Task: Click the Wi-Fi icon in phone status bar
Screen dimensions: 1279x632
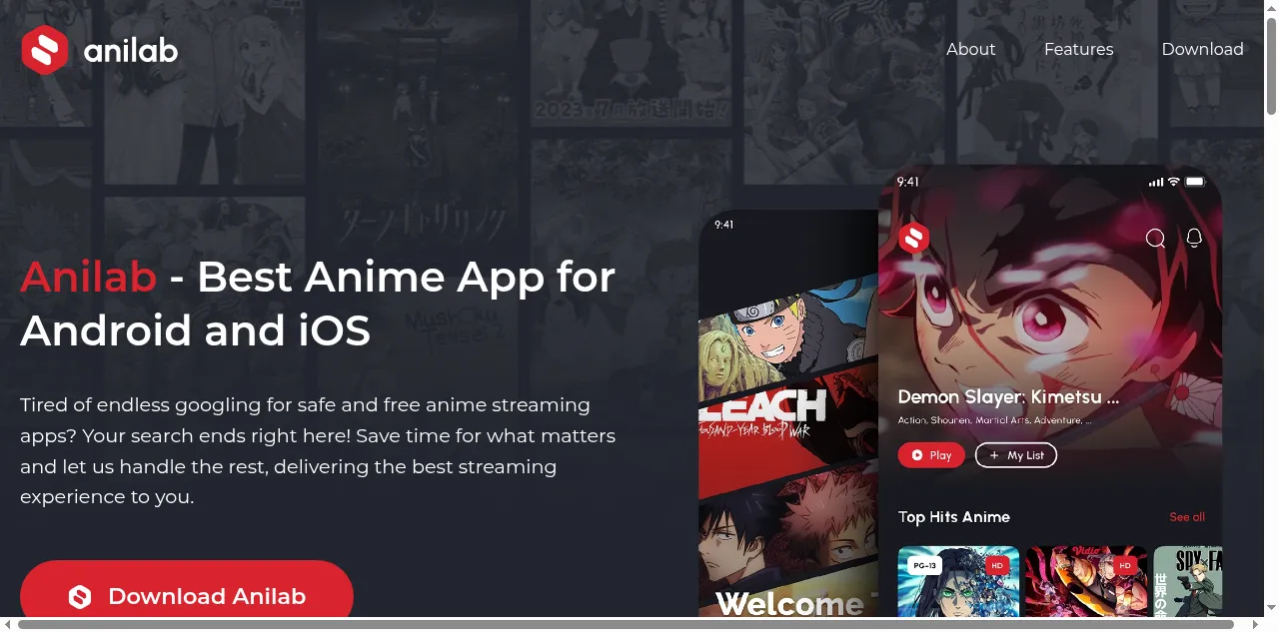Action: [x=1174, y=182]
